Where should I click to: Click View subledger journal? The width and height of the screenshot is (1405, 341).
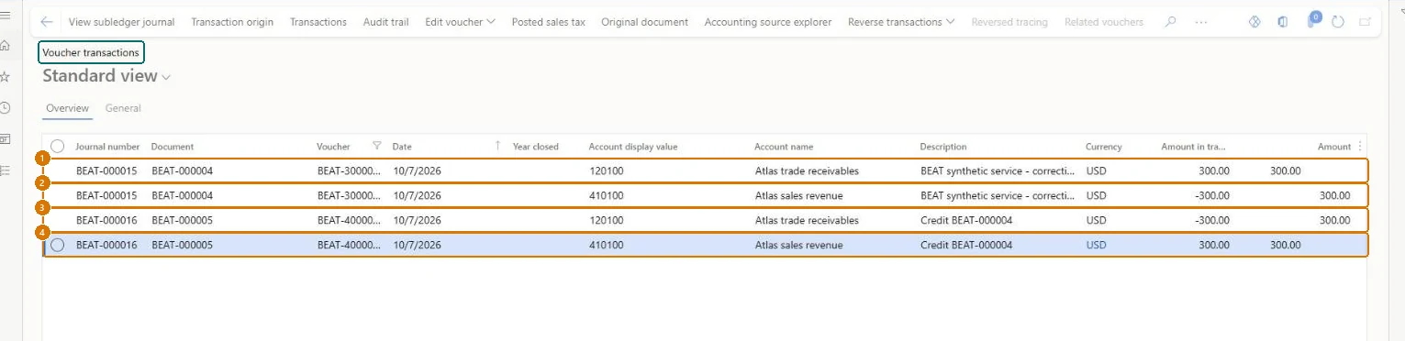coord(122,22)
